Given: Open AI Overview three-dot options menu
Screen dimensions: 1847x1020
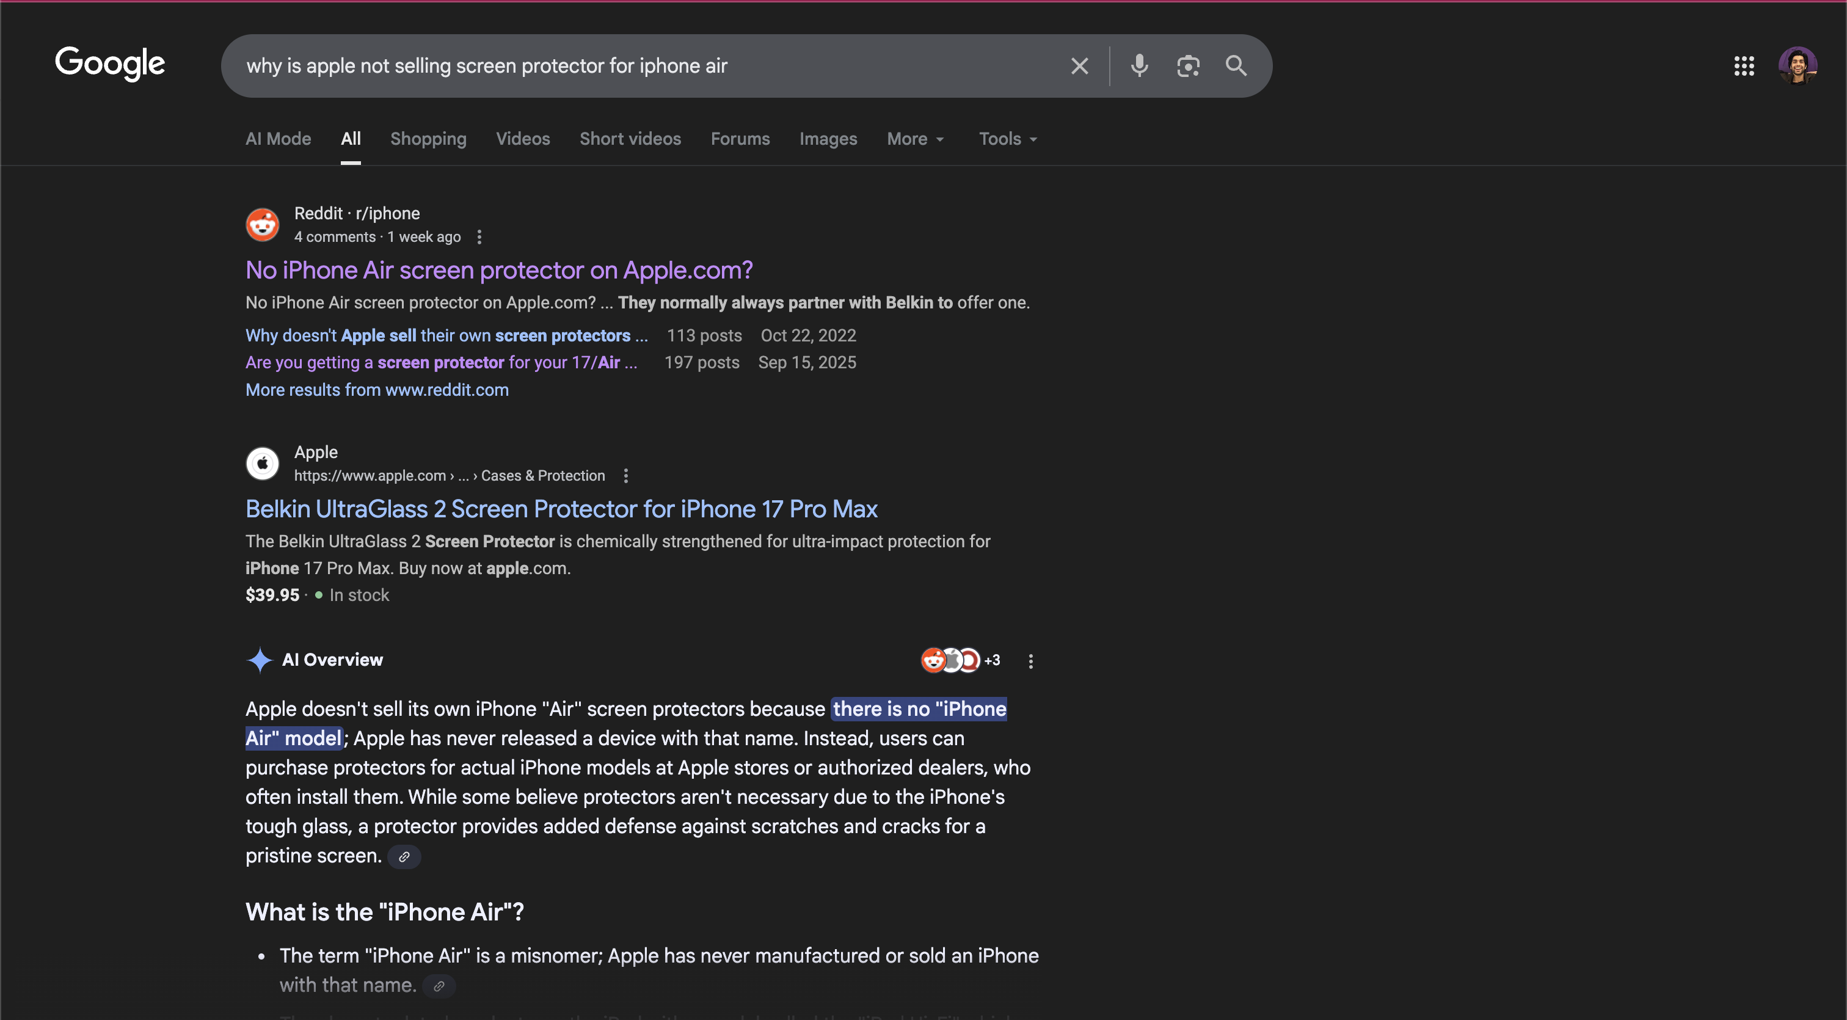Looking at the screenshot, I should click(1030, 661).
